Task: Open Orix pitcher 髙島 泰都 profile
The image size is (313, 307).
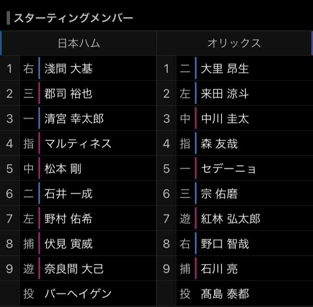Action: pyautogui.click(x=225, y=294)
